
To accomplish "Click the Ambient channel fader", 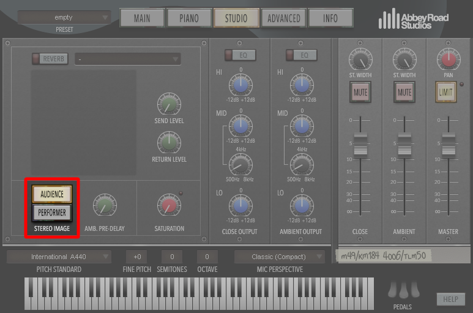I will coord(404,144).
